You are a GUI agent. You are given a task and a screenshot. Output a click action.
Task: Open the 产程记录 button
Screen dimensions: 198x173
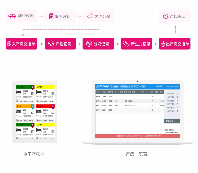point(60,44)
